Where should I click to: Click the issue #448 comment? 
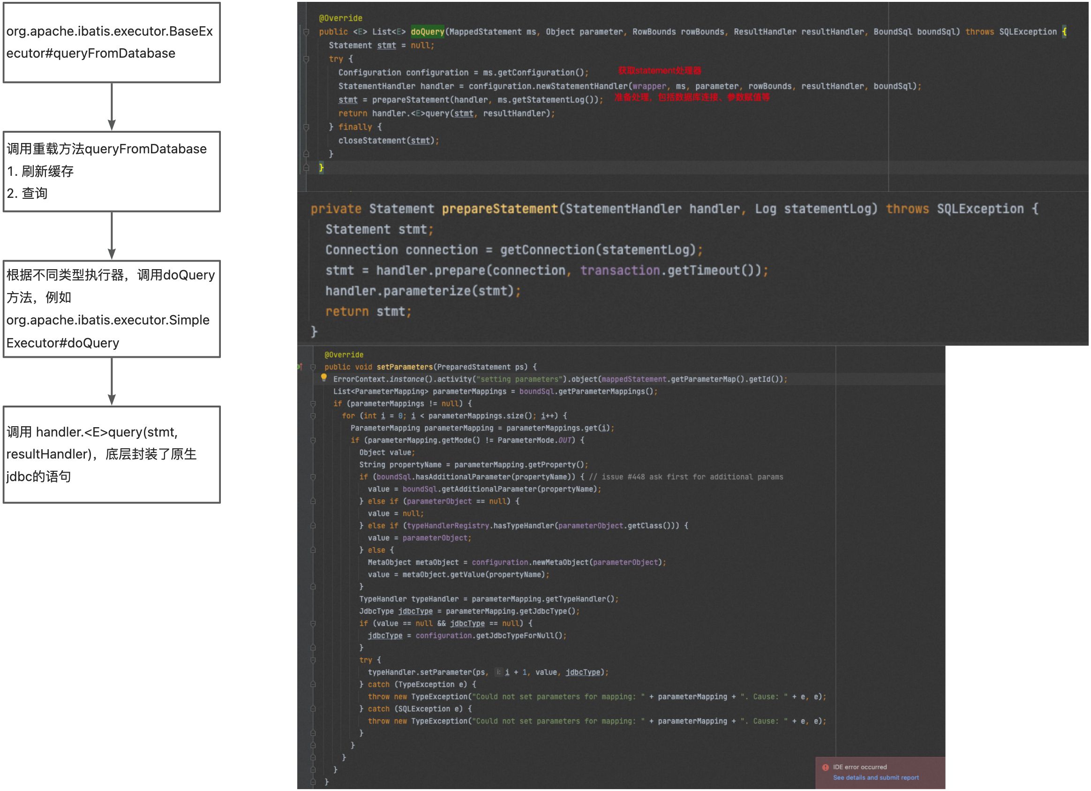(686, 477)
